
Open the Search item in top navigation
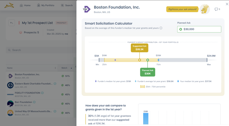67,5
